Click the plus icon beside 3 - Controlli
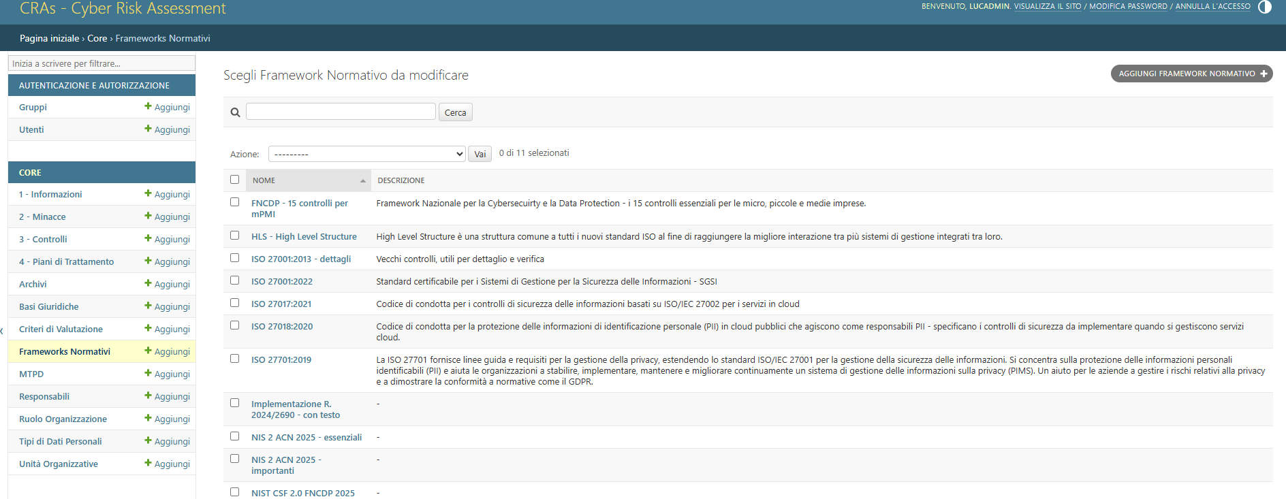The height and width of the screenshot is (499, 1286). coord(148,238)
